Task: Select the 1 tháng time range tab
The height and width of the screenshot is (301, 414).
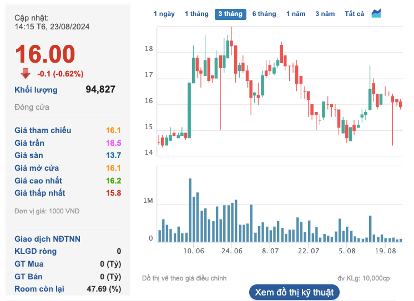Action: pyautogui.click(x=196, y=14)
